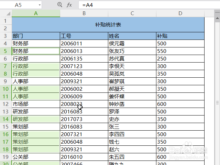The image size is (220, 165).
Task: Click name cell 侯元霜
Action: click(132, 44)
